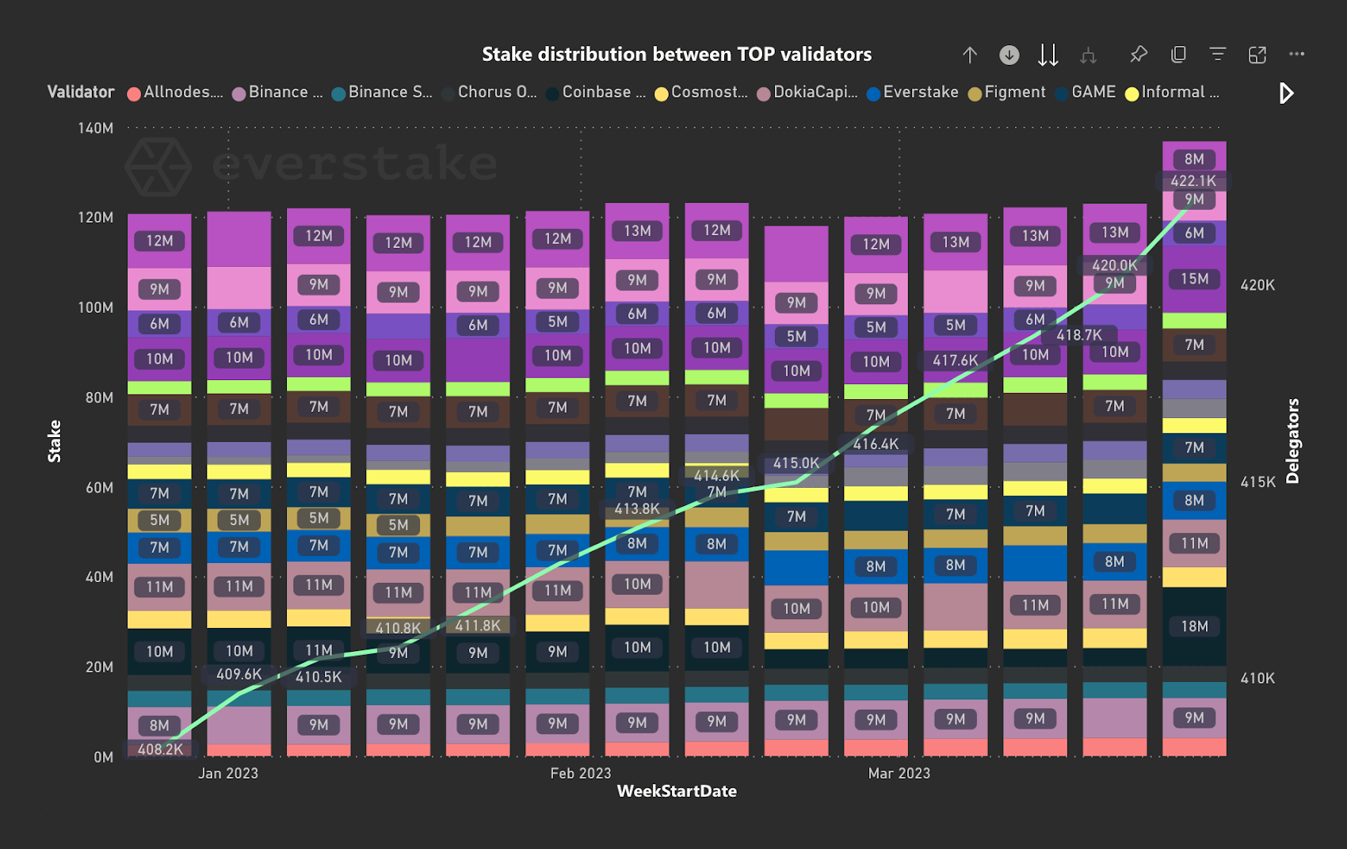Click the Mar 2023 axis label
The image size is (1347, 849).
point(899,774)
